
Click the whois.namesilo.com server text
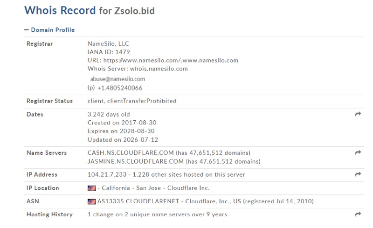point(159,69)
